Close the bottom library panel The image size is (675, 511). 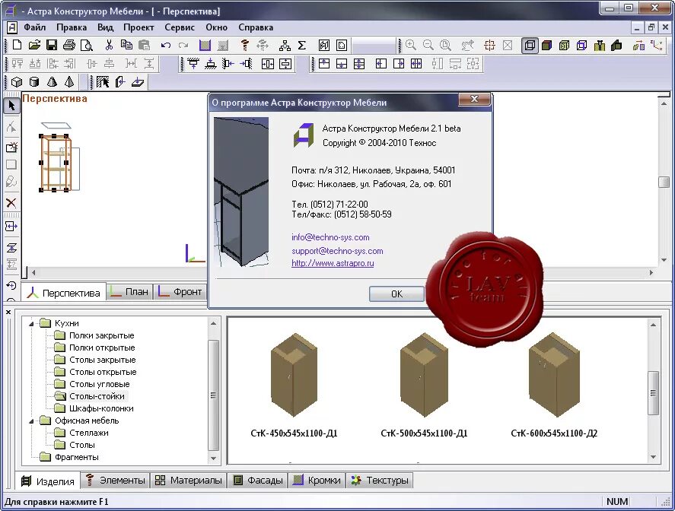tap(8, 313)
